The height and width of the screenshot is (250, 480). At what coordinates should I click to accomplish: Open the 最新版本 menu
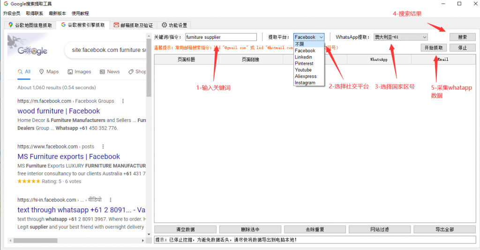[57, 13]
